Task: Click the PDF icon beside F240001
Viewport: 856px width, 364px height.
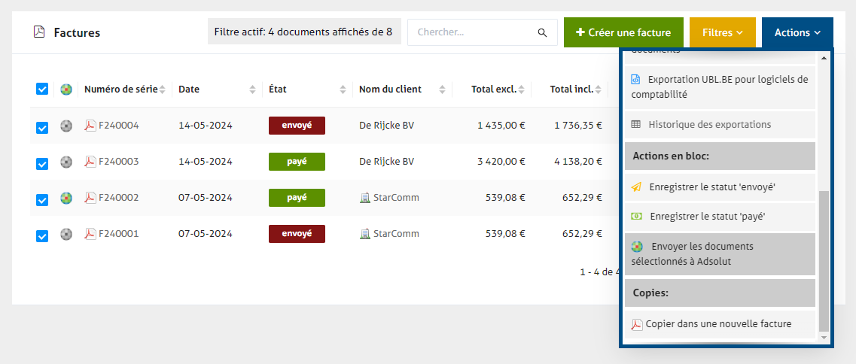Action: 90,234
